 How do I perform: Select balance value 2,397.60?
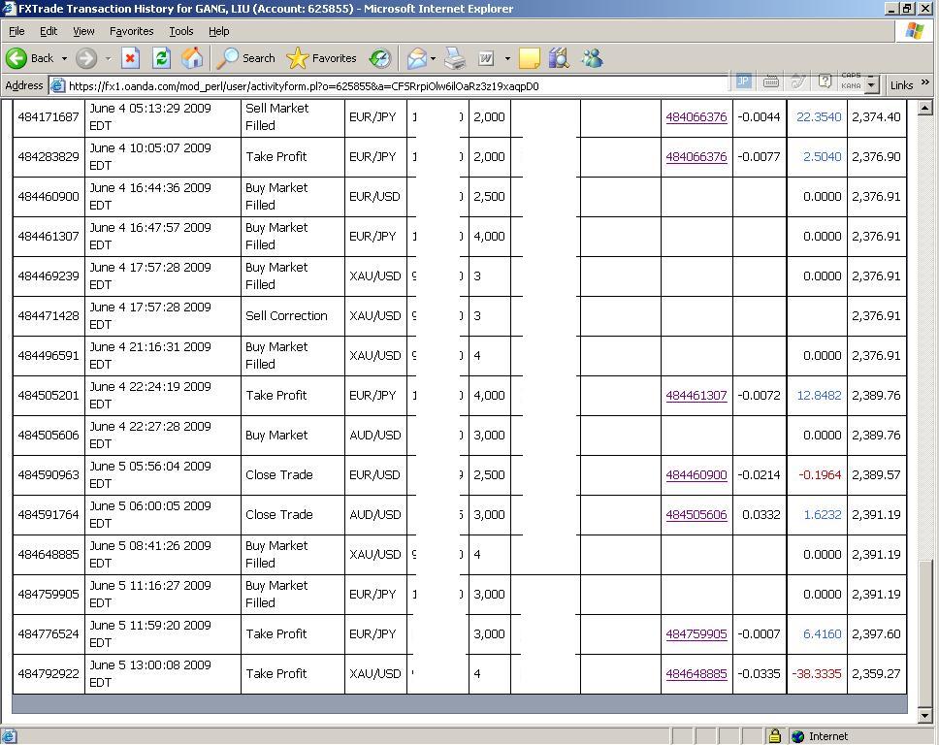click(876, 633)
